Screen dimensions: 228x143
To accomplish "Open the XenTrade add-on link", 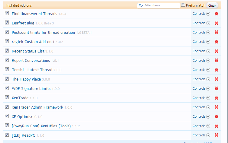I will point(20,98).
